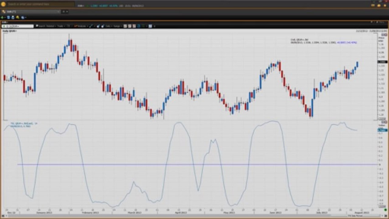Screen dimensions: 389x219
Task: Click the yellow folder icon in the top-right corner
Action: [379, 5]
